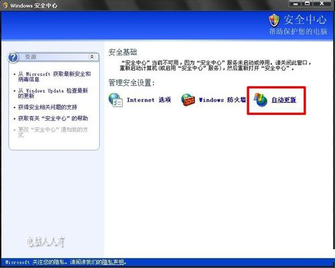This screenshot has height=268, width=335.
Task: Open link 从 Microsoft 获取最新安全和病毒信息
Action: click(x=54, y=77)
